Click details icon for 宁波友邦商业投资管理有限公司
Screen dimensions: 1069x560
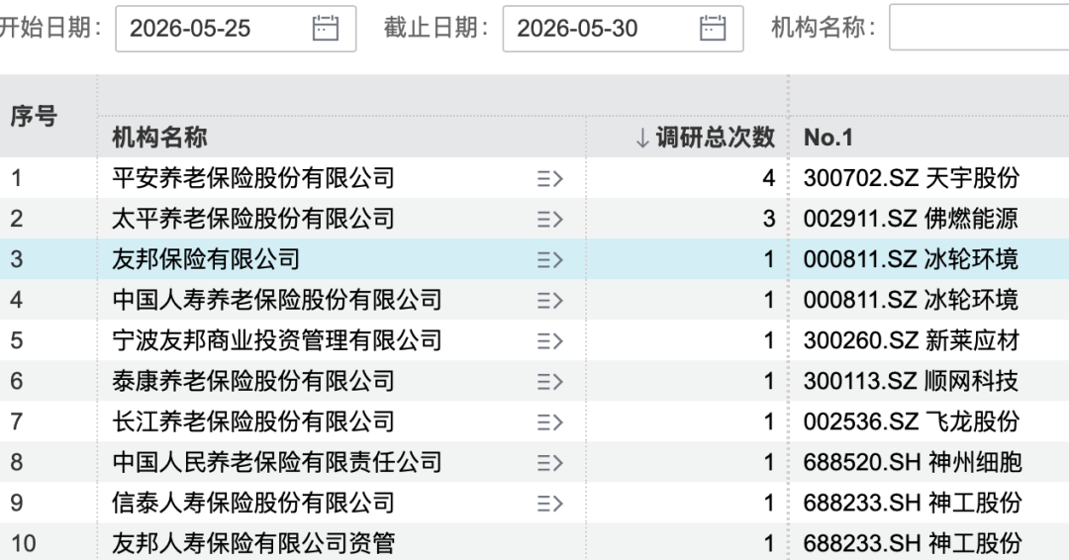click(549, 340)
